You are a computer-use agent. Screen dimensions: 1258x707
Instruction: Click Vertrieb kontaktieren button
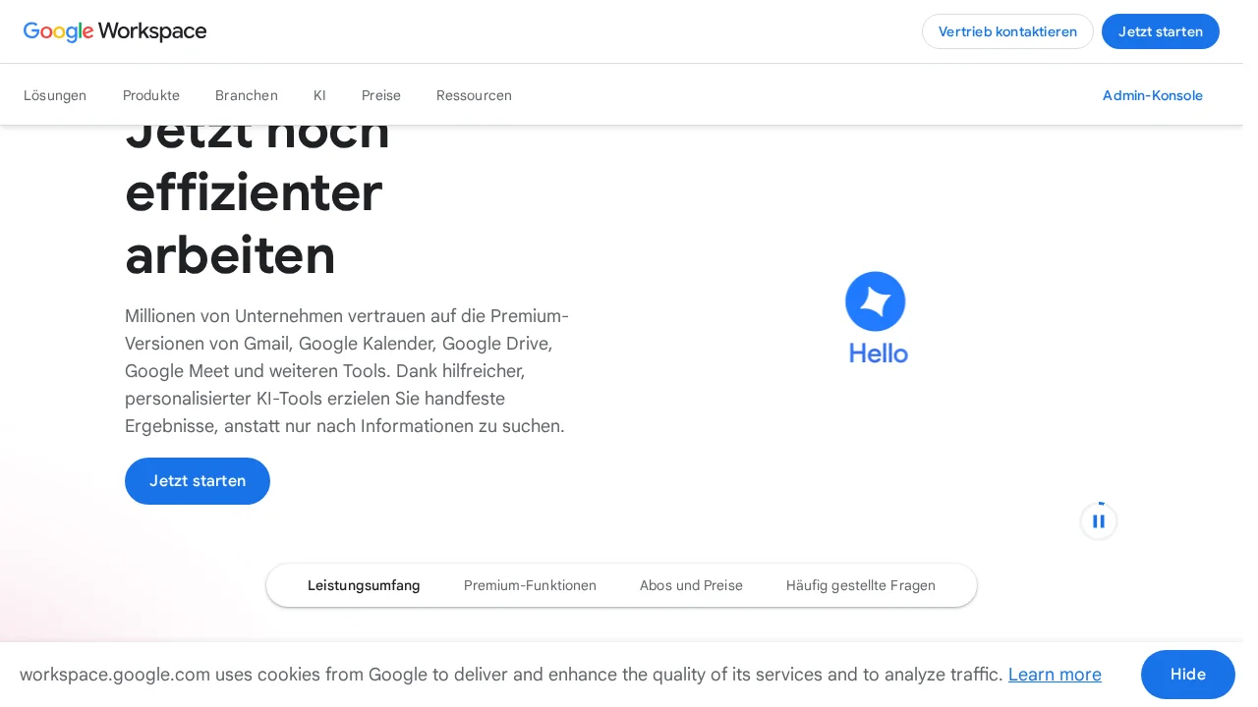tap(1007, 31)
